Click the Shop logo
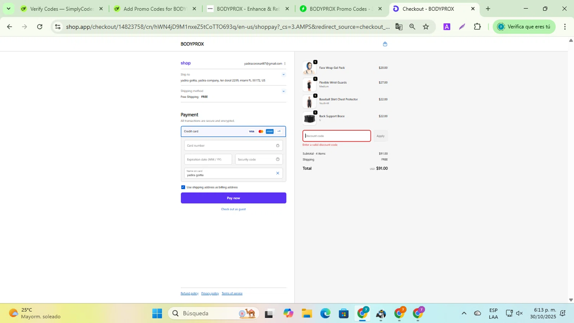574x323 pixels. [186, 63]
